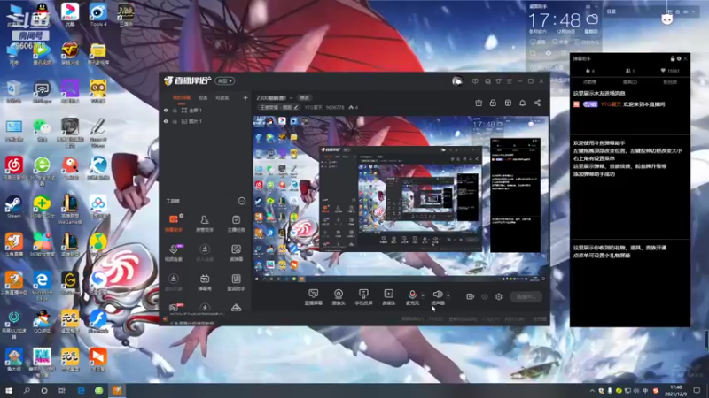709x398 pixels.
Task: Edit game category 王者荣耀 tag
Action: (278, 107)
